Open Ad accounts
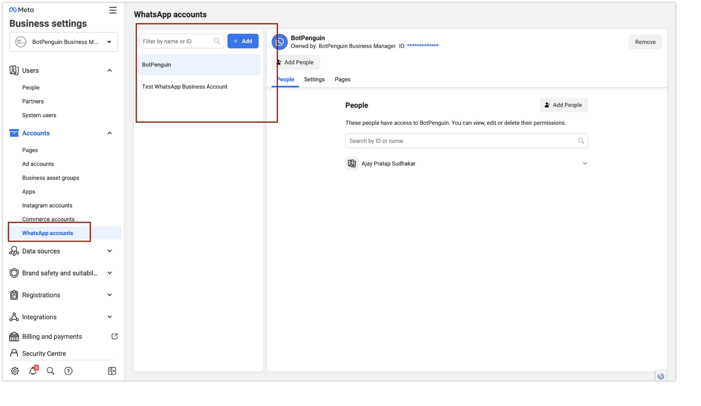 coord(38,164)
